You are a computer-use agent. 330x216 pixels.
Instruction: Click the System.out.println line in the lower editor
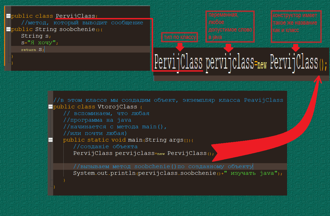[178, 173]
